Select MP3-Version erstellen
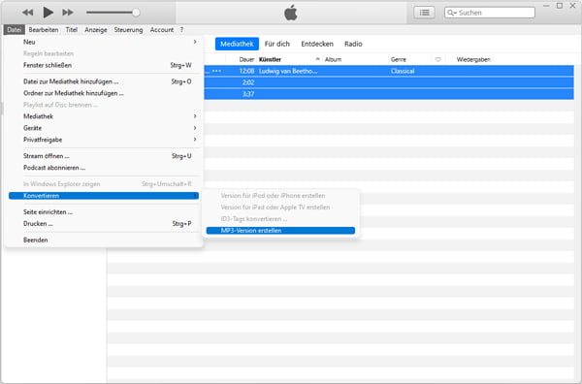The width and height of the screenshot is (582, 384). pos(280,231)
